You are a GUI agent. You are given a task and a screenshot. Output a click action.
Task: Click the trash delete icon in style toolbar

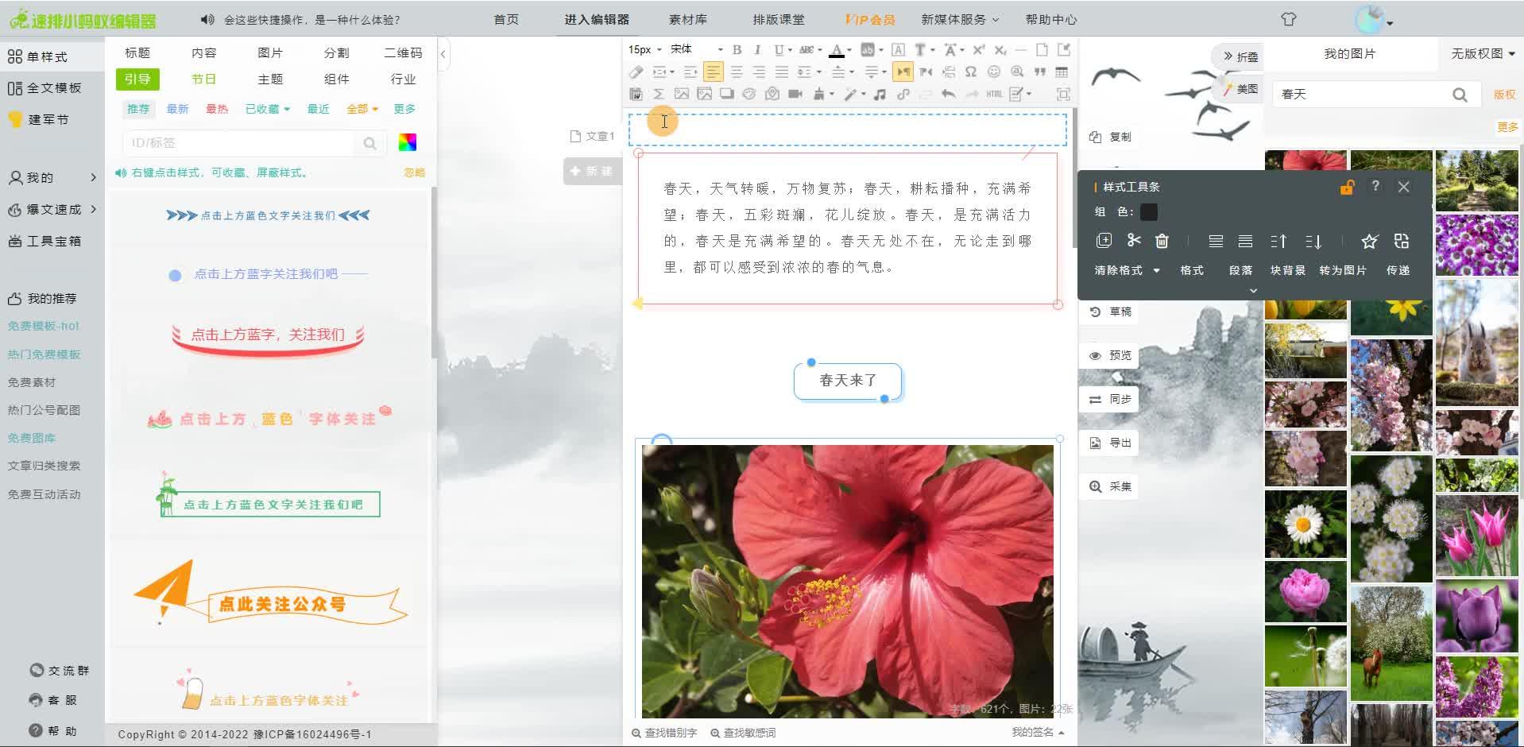1162,241
